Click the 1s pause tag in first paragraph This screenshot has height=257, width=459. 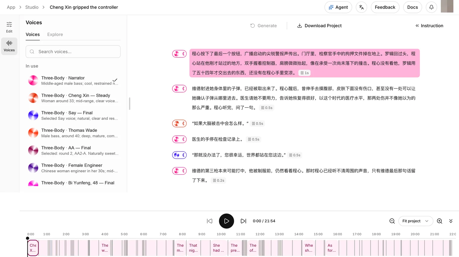coord(304,73)
